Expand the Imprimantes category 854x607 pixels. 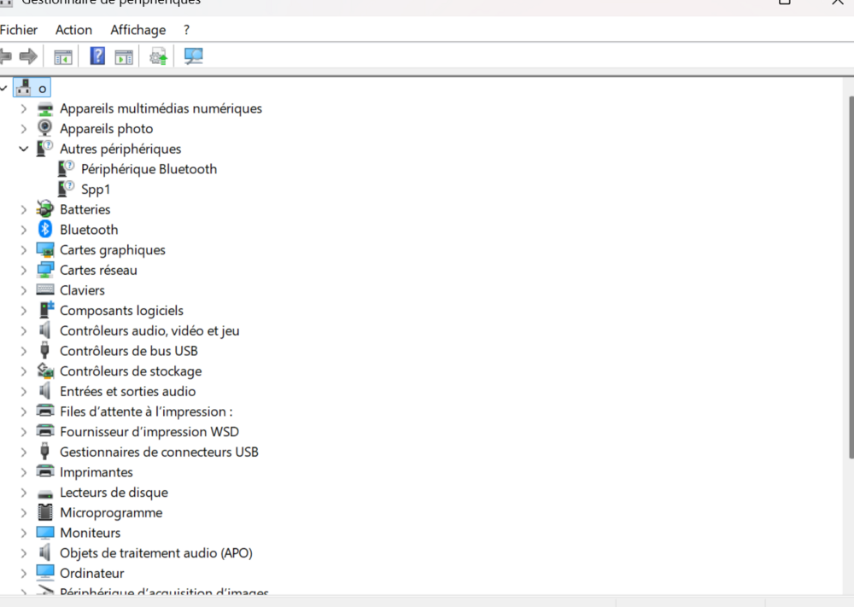[x=23, y=472]
